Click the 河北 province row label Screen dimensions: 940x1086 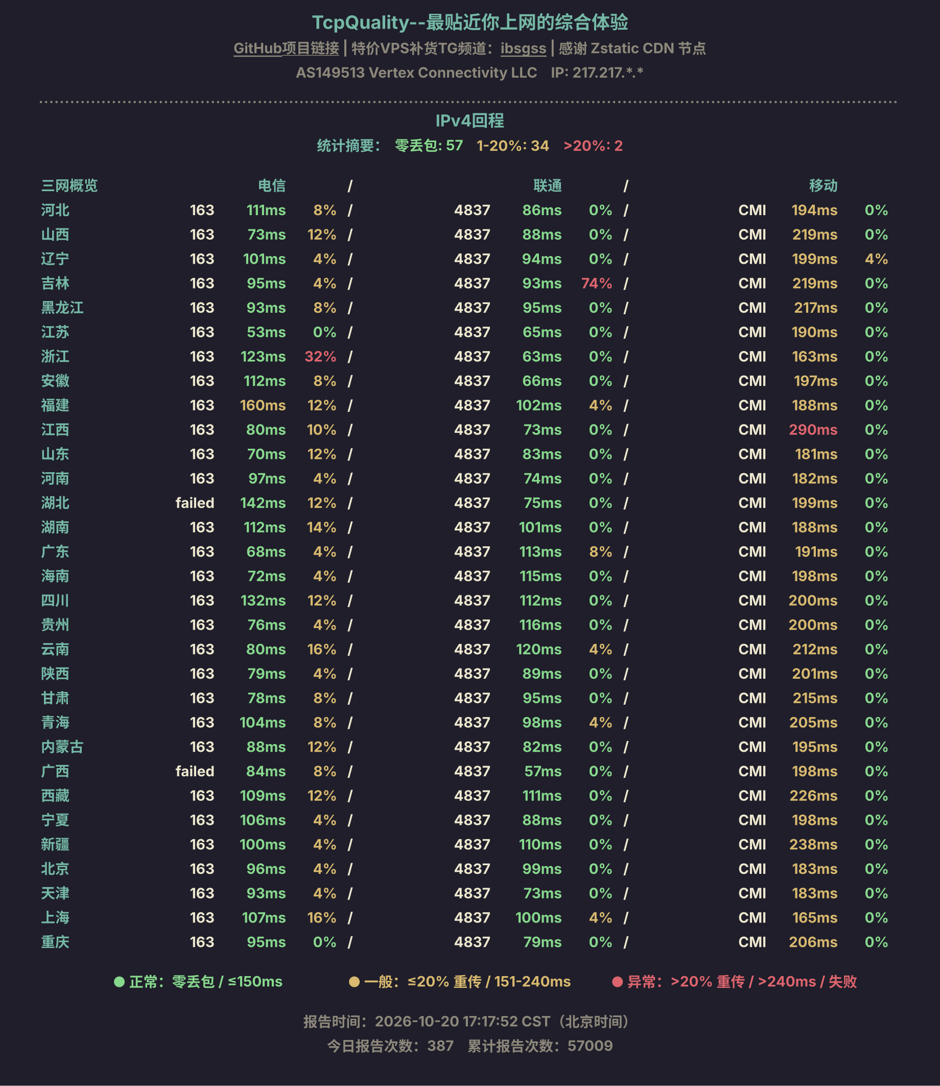55,210
